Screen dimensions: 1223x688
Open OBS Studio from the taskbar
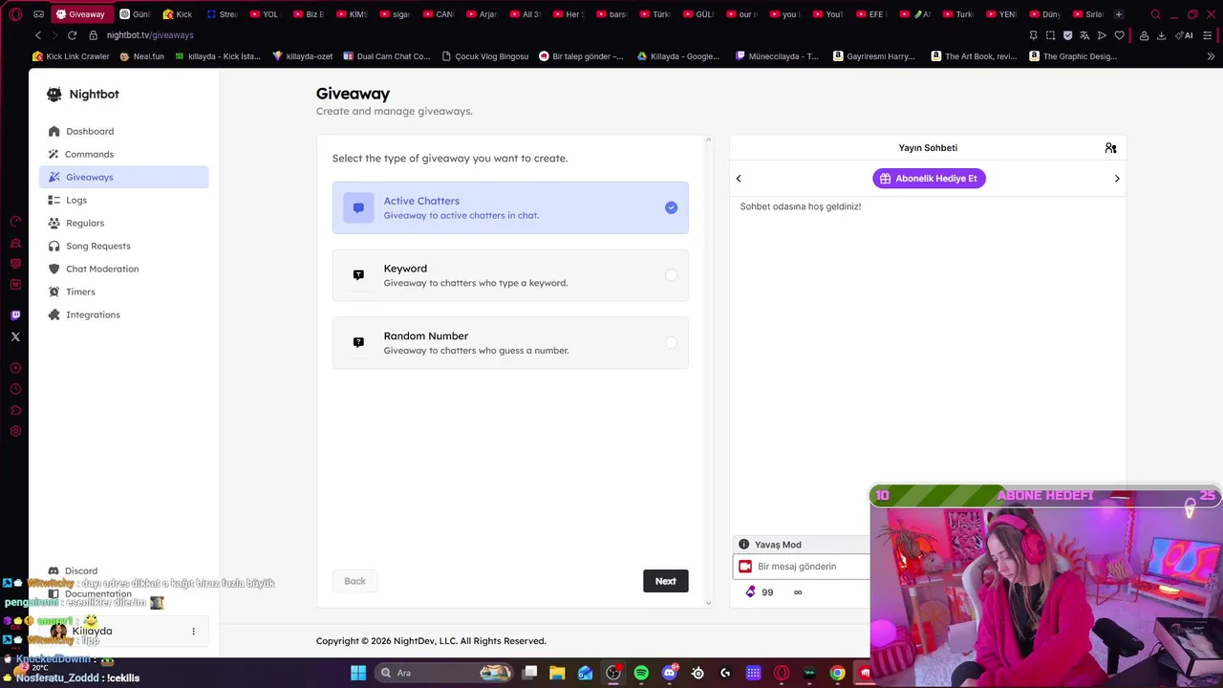coord(613,673)
